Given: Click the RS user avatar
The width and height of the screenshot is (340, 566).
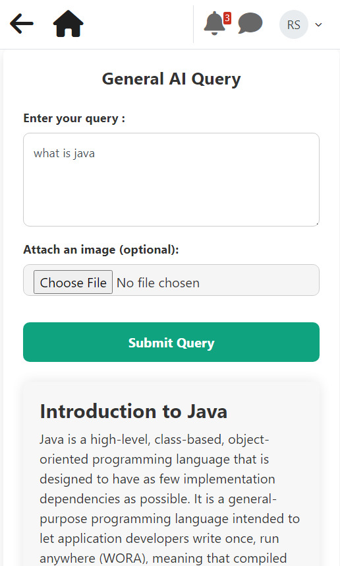Looking at the screenshot, I should click(x=293, y=24).
